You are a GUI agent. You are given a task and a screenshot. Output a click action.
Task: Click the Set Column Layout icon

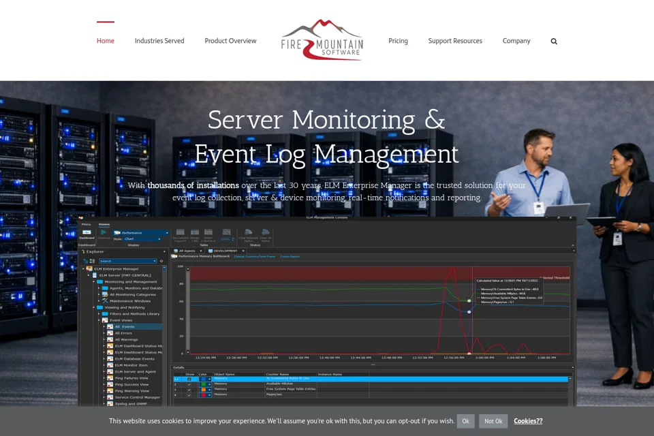(180, 232)
